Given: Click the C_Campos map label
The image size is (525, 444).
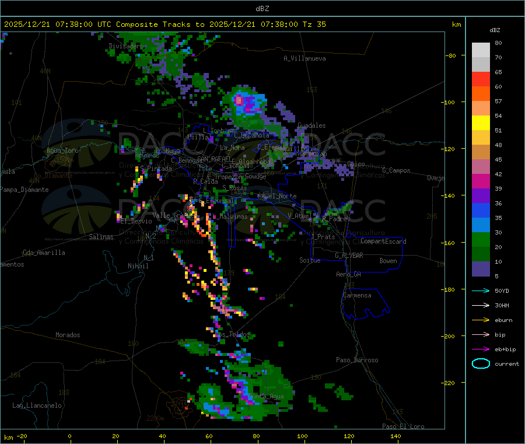Looking at the screenshot, I should tap(396, 170).
